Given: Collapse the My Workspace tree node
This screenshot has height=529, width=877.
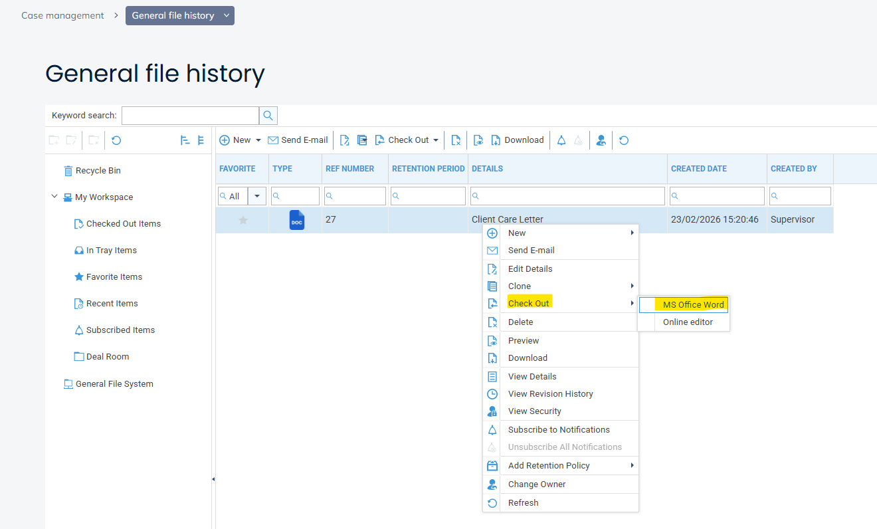Looking at the screenshot, I should coord(54,197).
